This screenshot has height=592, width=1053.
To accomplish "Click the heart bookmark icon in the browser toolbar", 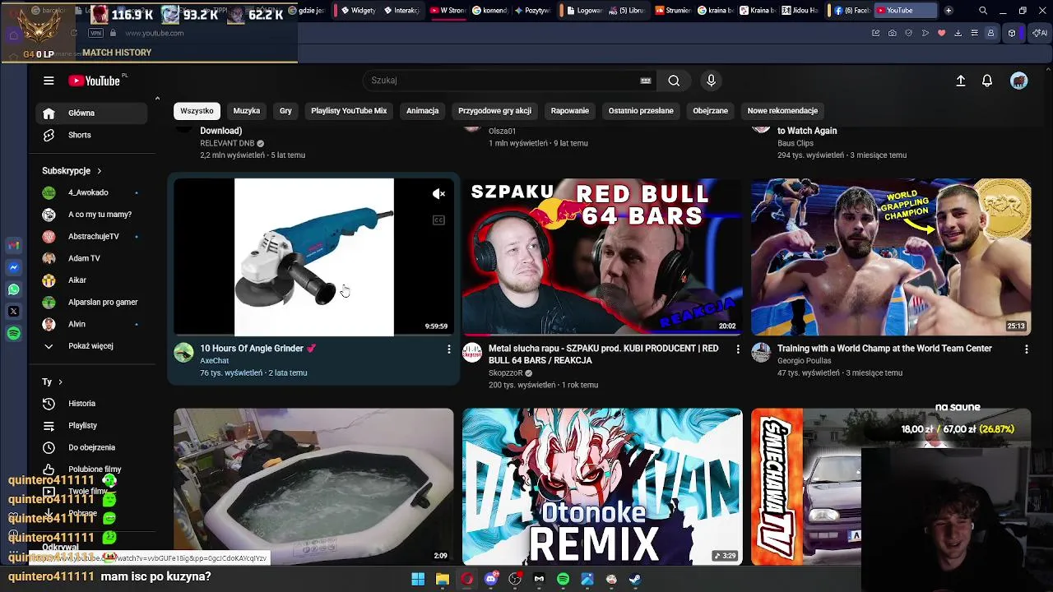I will (941, 33).
